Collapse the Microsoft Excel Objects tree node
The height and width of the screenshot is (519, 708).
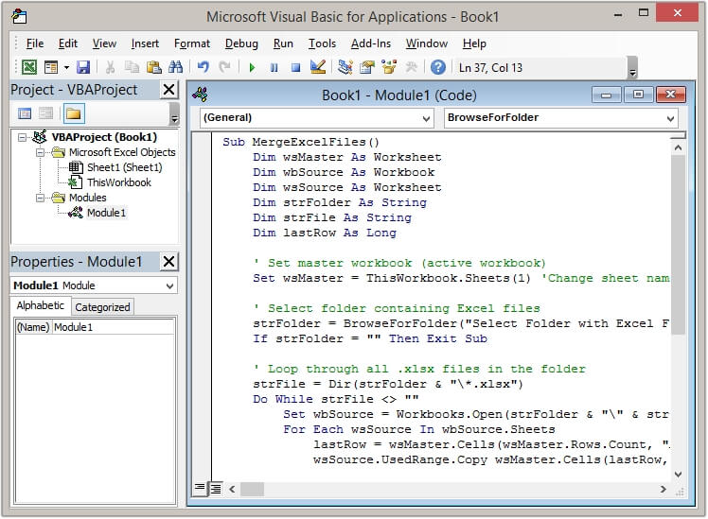42,152
